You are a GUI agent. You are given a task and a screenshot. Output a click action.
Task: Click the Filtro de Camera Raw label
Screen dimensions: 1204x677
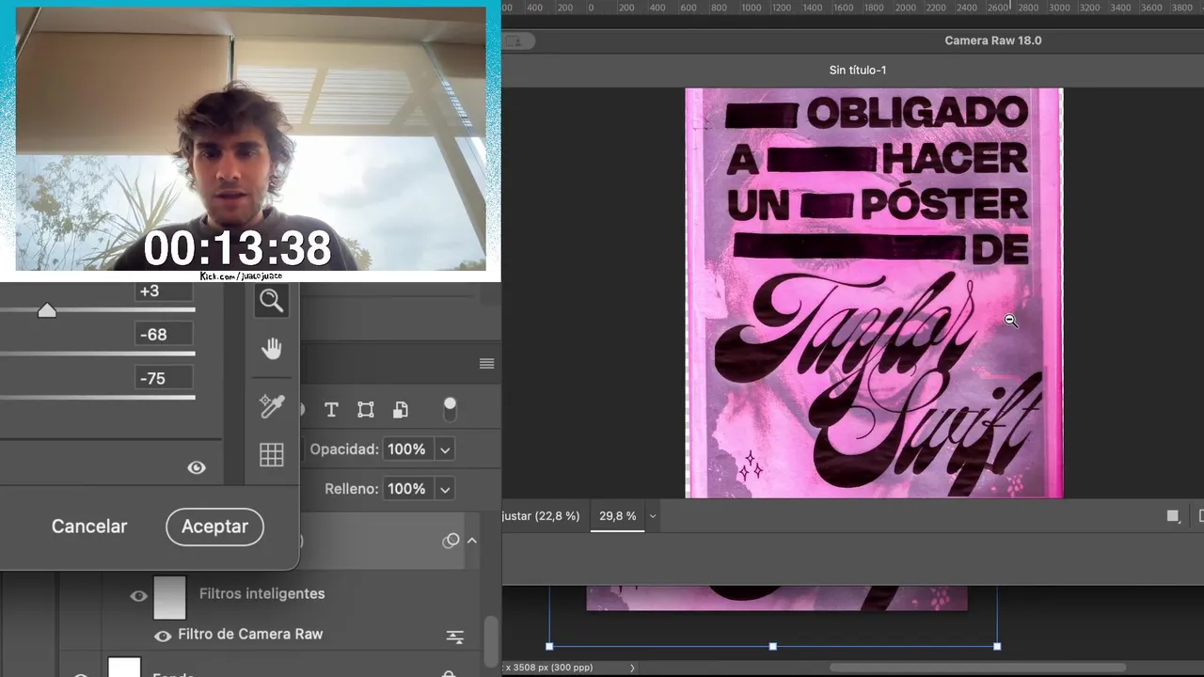250,635
